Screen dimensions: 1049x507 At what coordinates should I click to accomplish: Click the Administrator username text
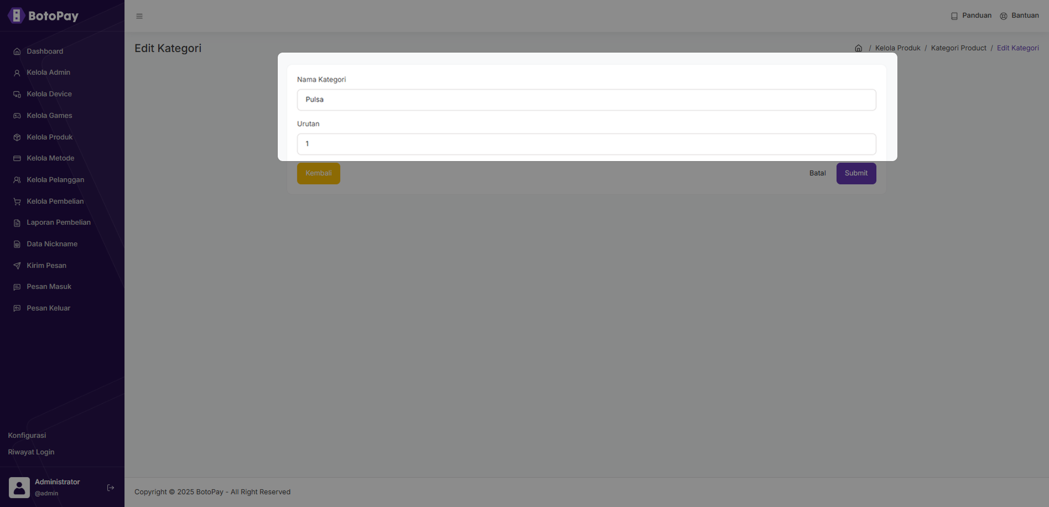click(x=58, y=482)
